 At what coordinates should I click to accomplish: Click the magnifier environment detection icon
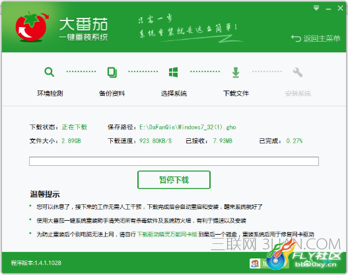click(x=50, y=72)
